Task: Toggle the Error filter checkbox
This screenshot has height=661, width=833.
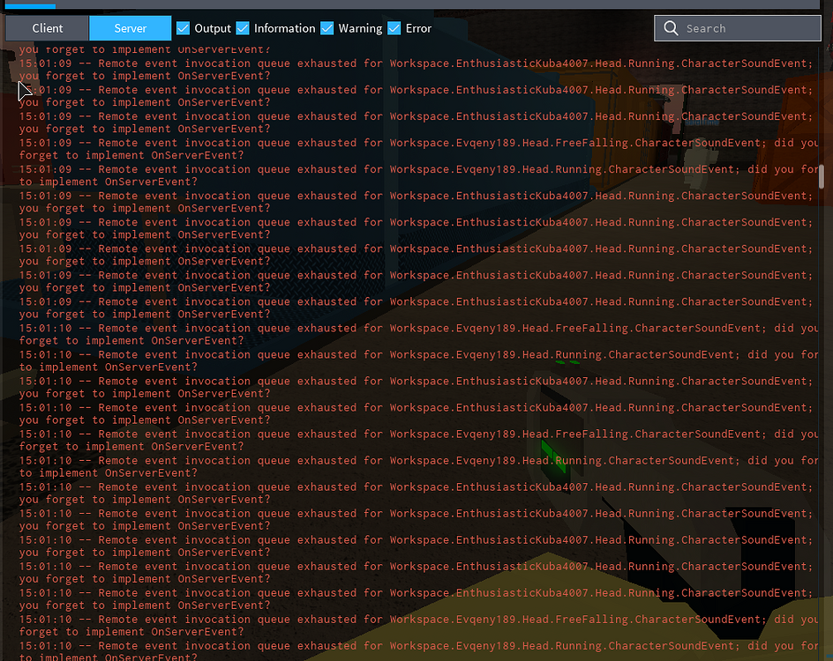Action: [x=394, y=28]
